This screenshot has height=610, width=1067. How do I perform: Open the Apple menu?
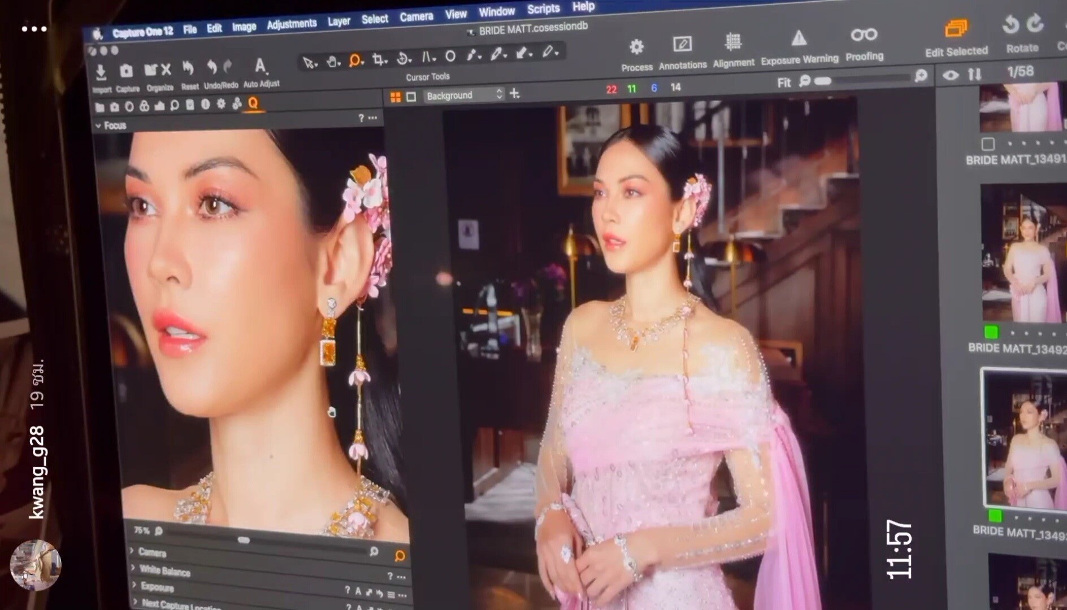pos(97,34)
